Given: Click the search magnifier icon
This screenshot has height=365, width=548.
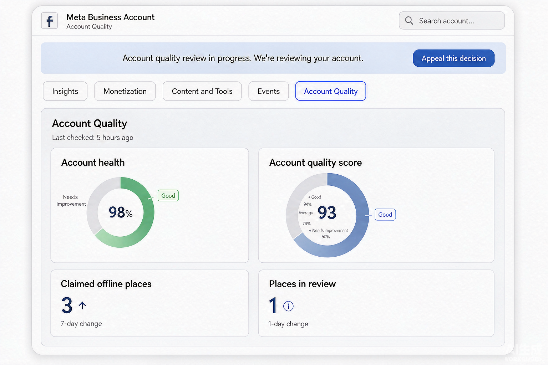Looking at the screenshot, I should tap(409, 21).
